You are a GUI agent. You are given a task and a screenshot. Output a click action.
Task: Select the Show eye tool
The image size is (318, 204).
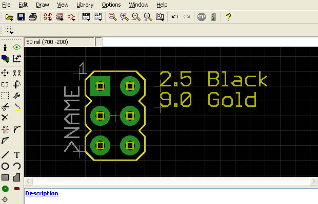(x=16, y=48)
